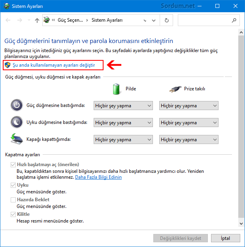Open Uyku düğmesine bastığımda Pilde dropdown
This screenshot has width=245, height=247.
[123, 123]
